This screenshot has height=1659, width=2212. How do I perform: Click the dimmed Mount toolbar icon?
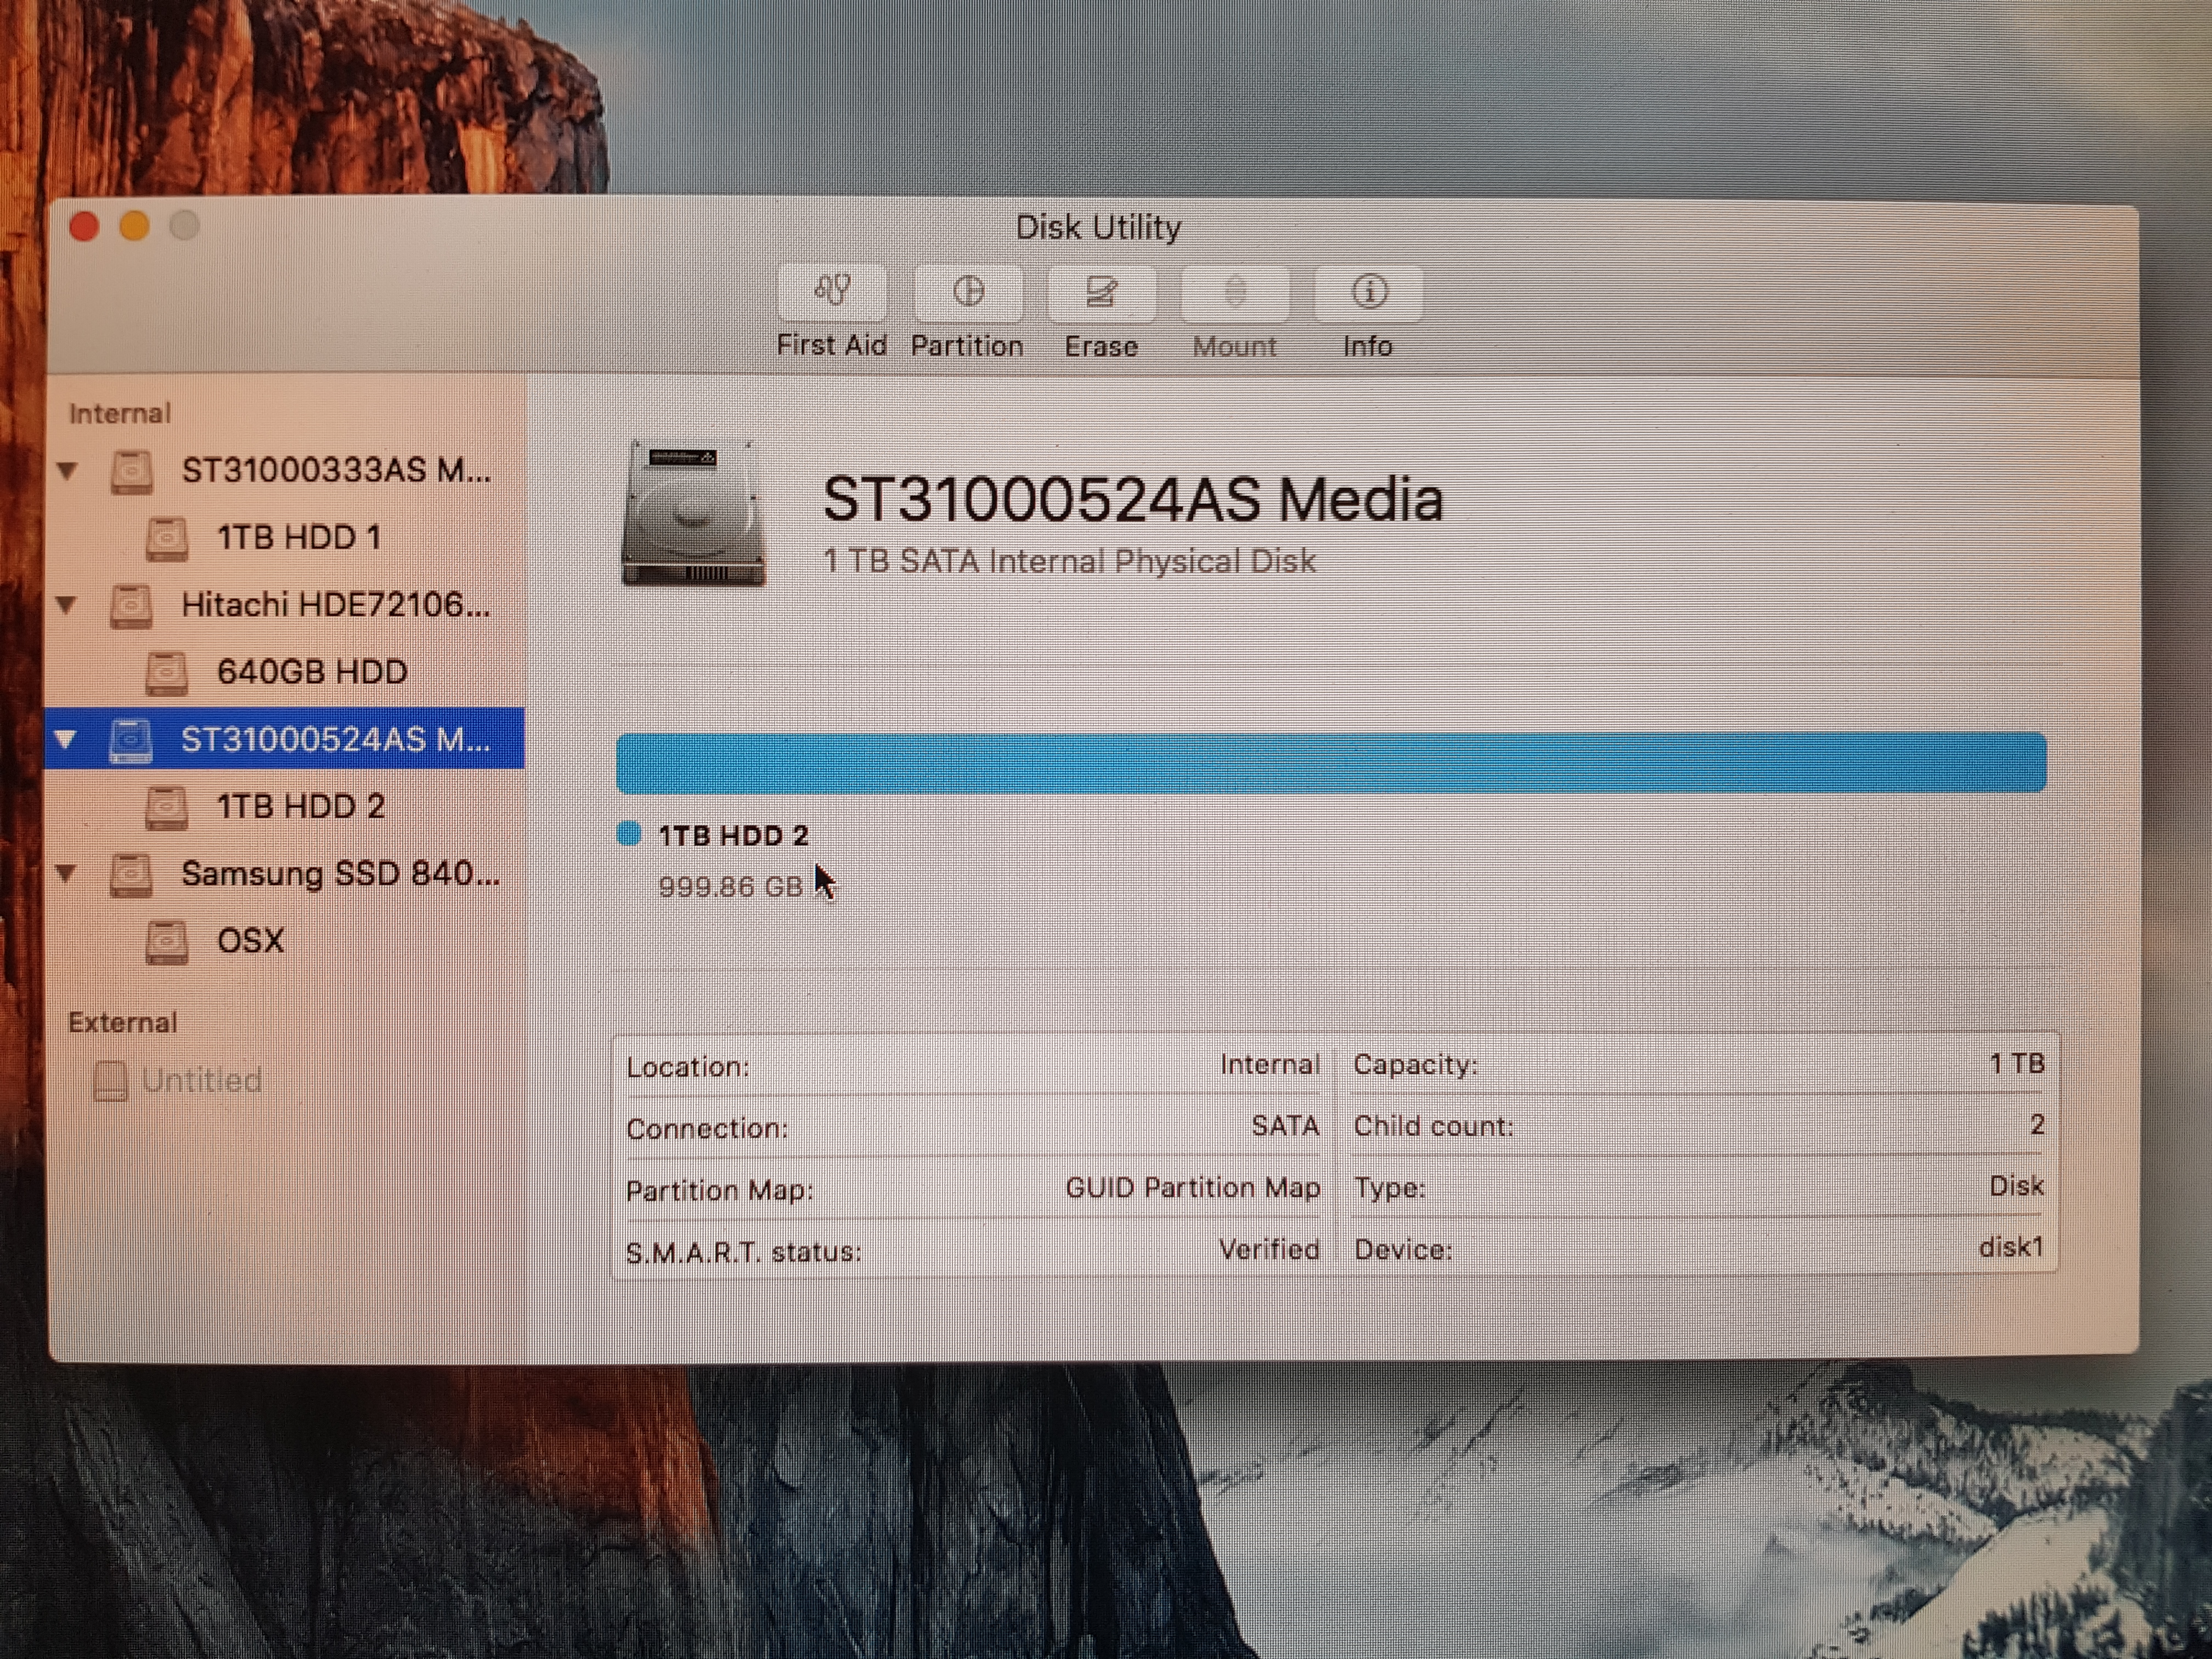[x=1235, y=293]
